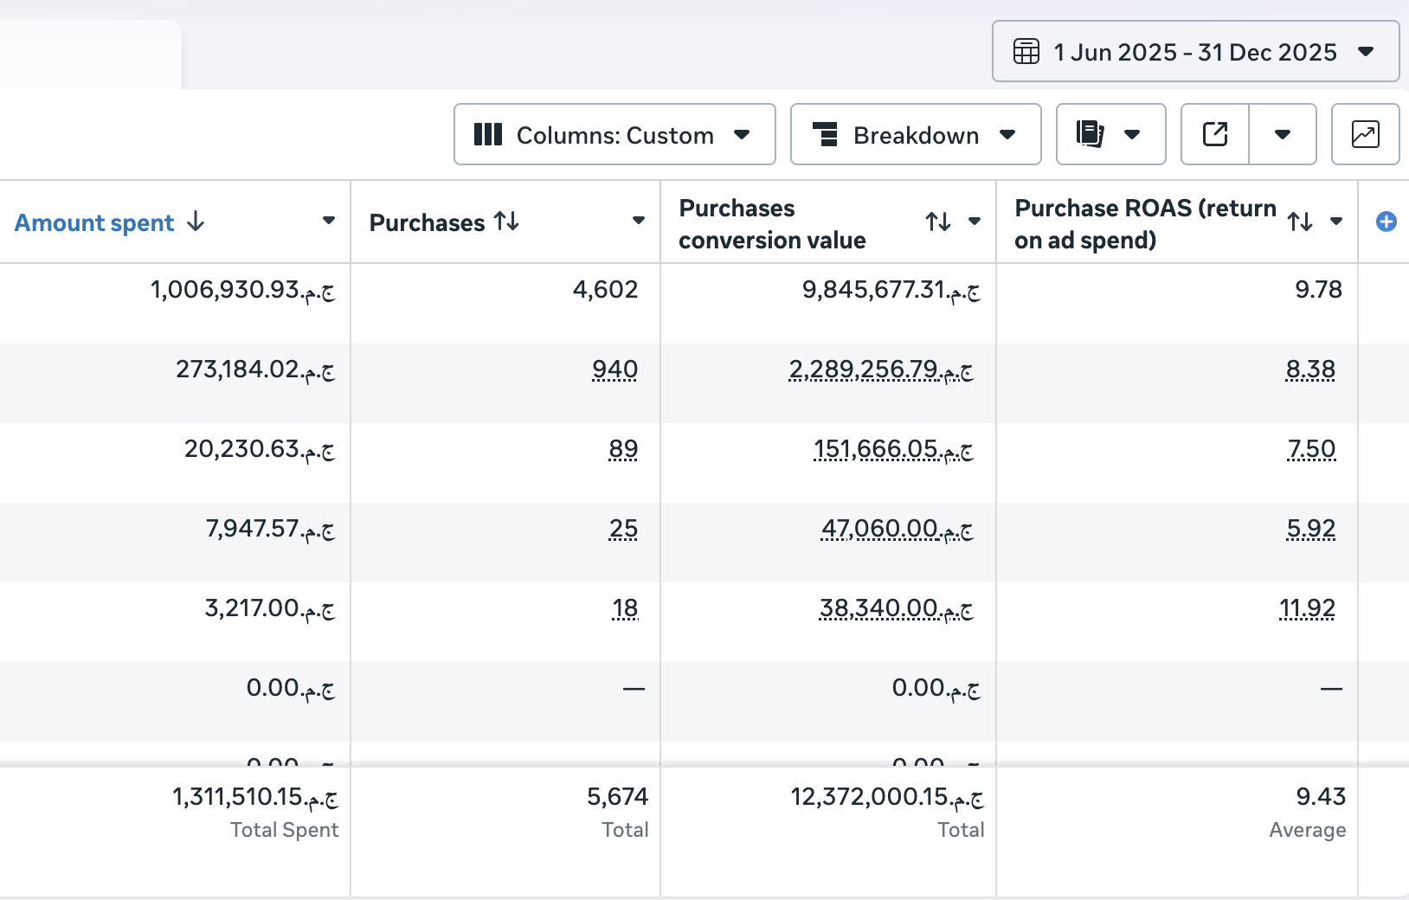This screenshot has height=900, width=1409.
Task: Click the ROAS value 8.38
Action: tap(1310, 370)
